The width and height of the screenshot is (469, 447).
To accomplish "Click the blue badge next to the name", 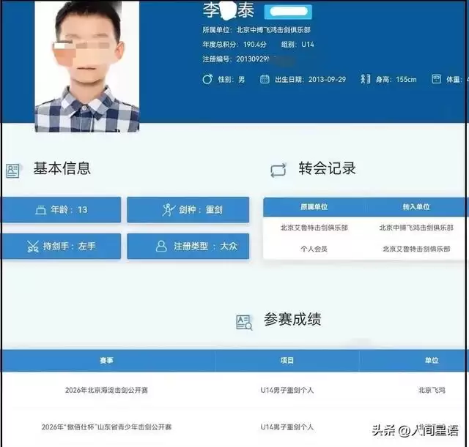I will pos(288,12).
